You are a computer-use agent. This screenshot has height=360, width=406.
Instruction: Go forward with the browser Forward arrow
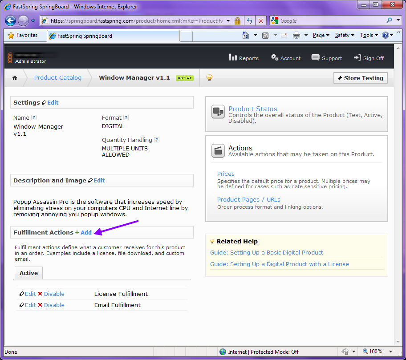[x=23, y=21]
